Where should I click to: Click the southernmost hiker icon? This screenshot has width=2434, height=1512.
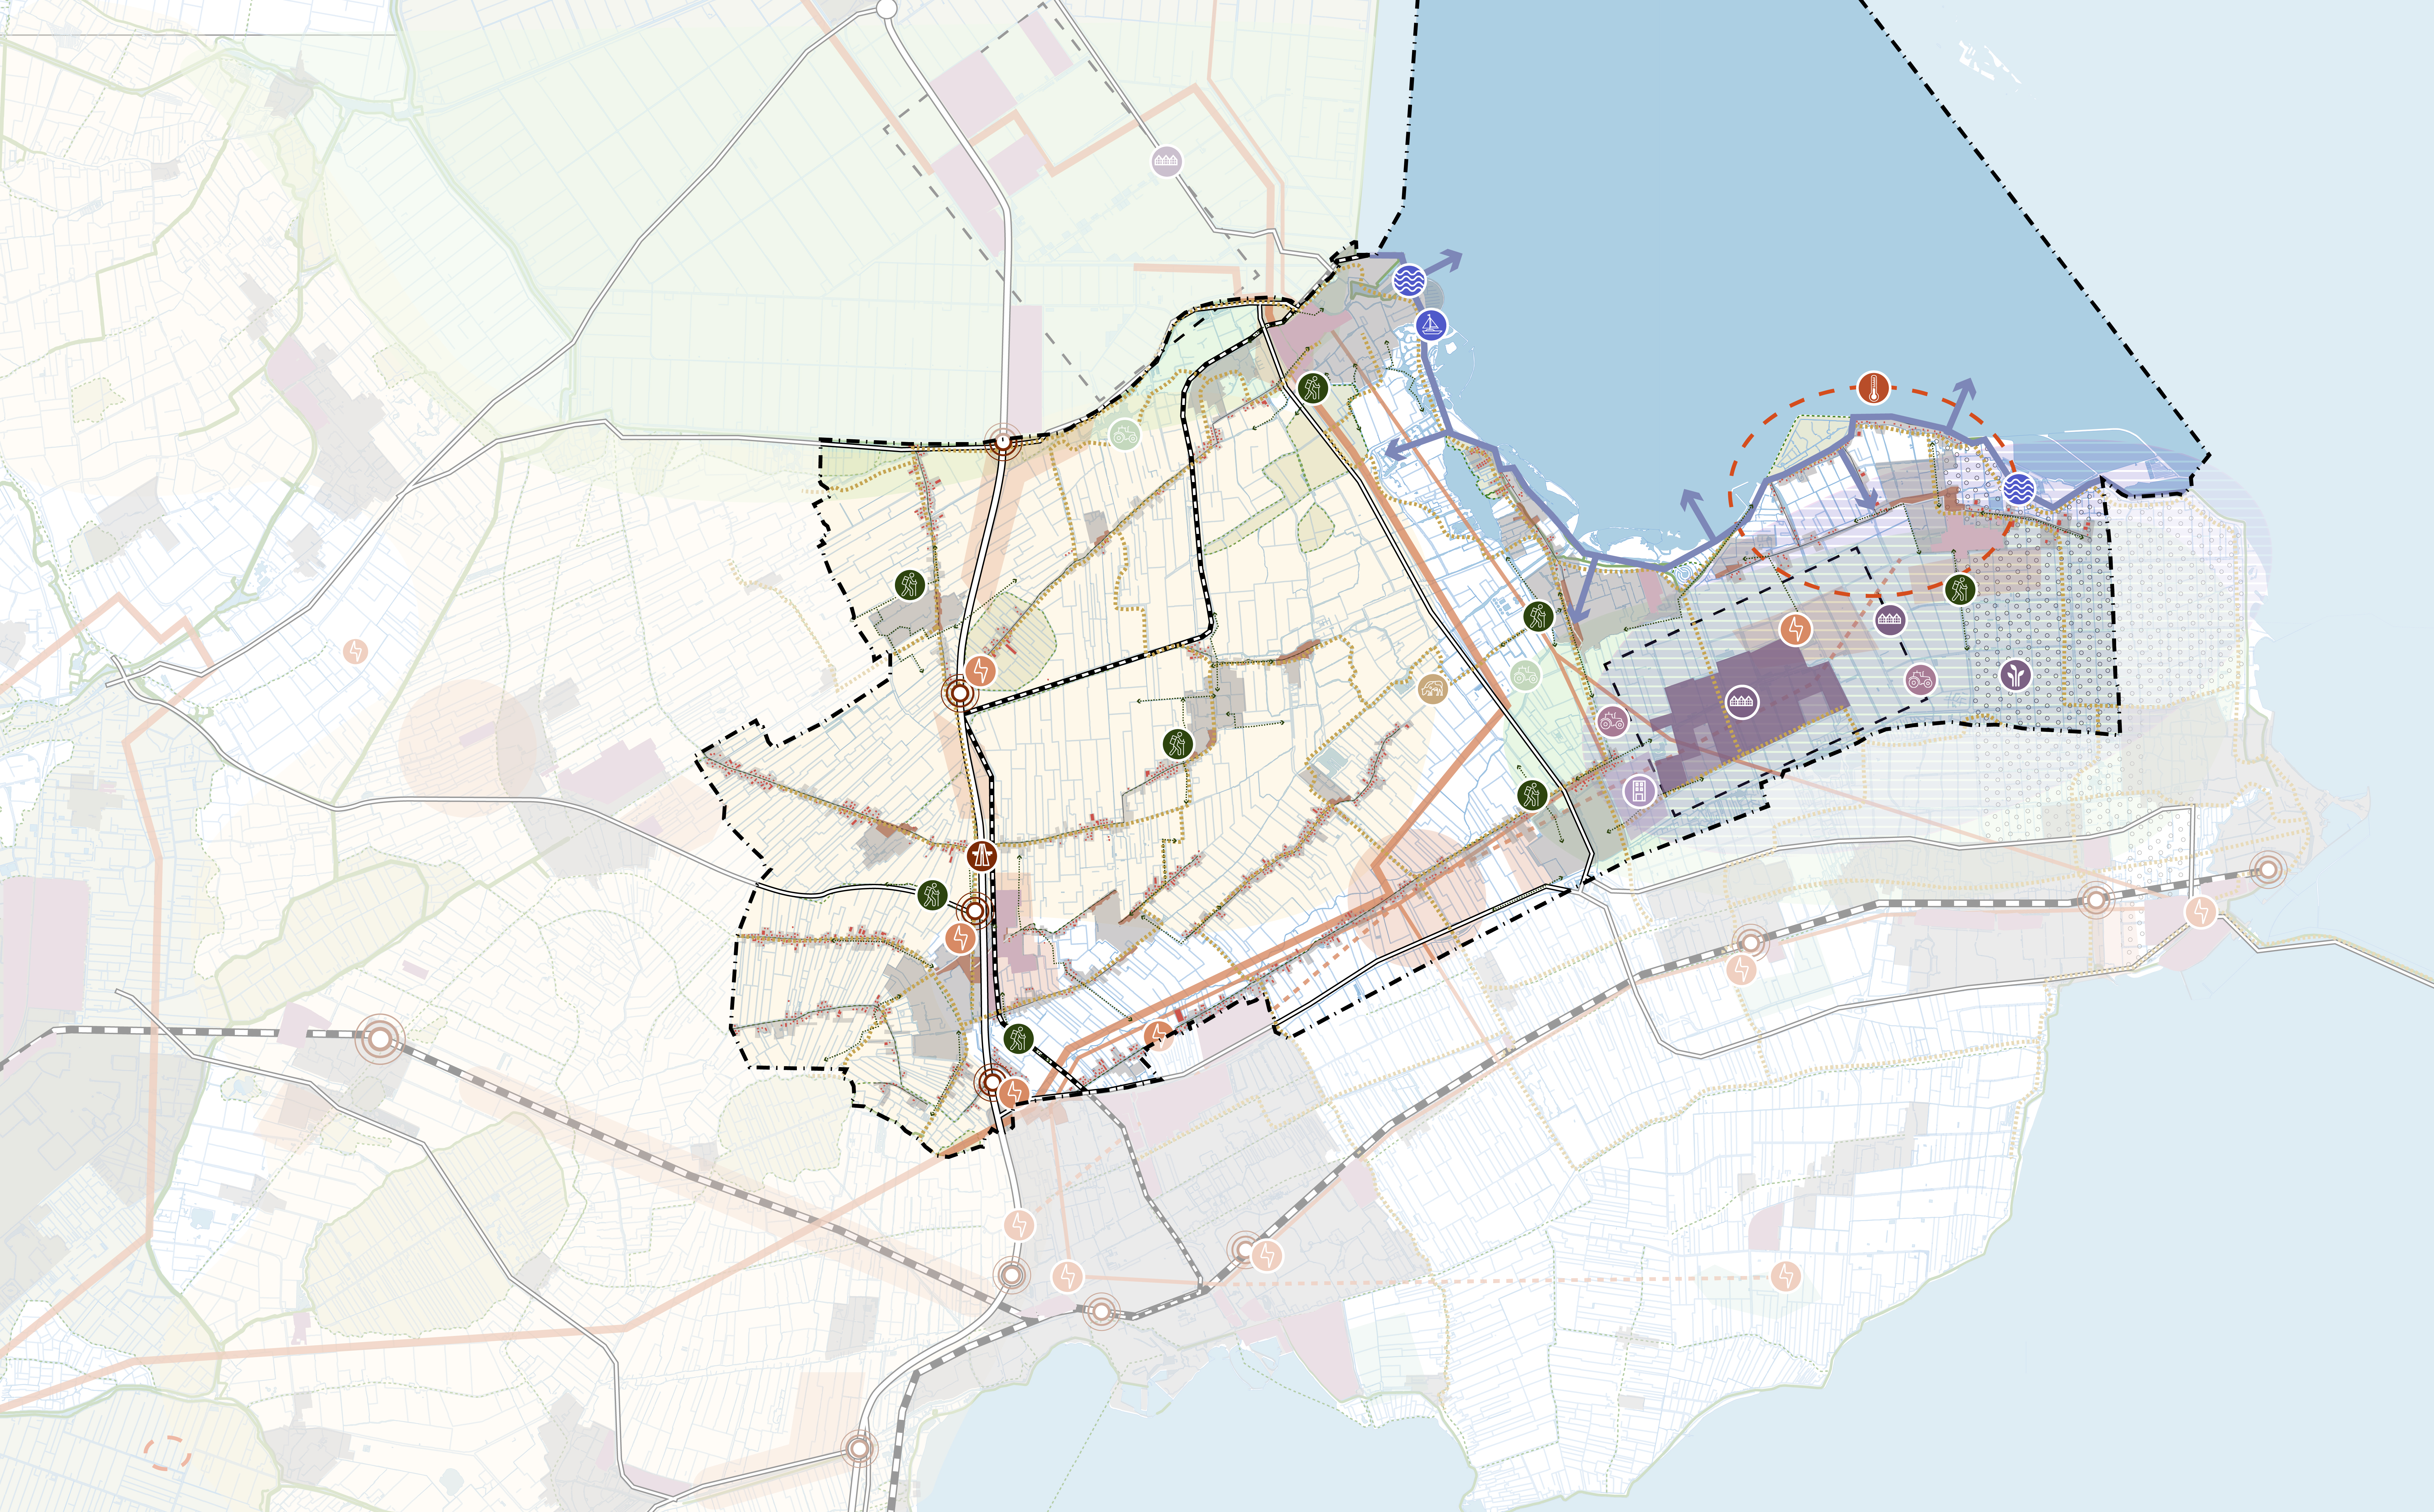click(x=1018, y=1039)
